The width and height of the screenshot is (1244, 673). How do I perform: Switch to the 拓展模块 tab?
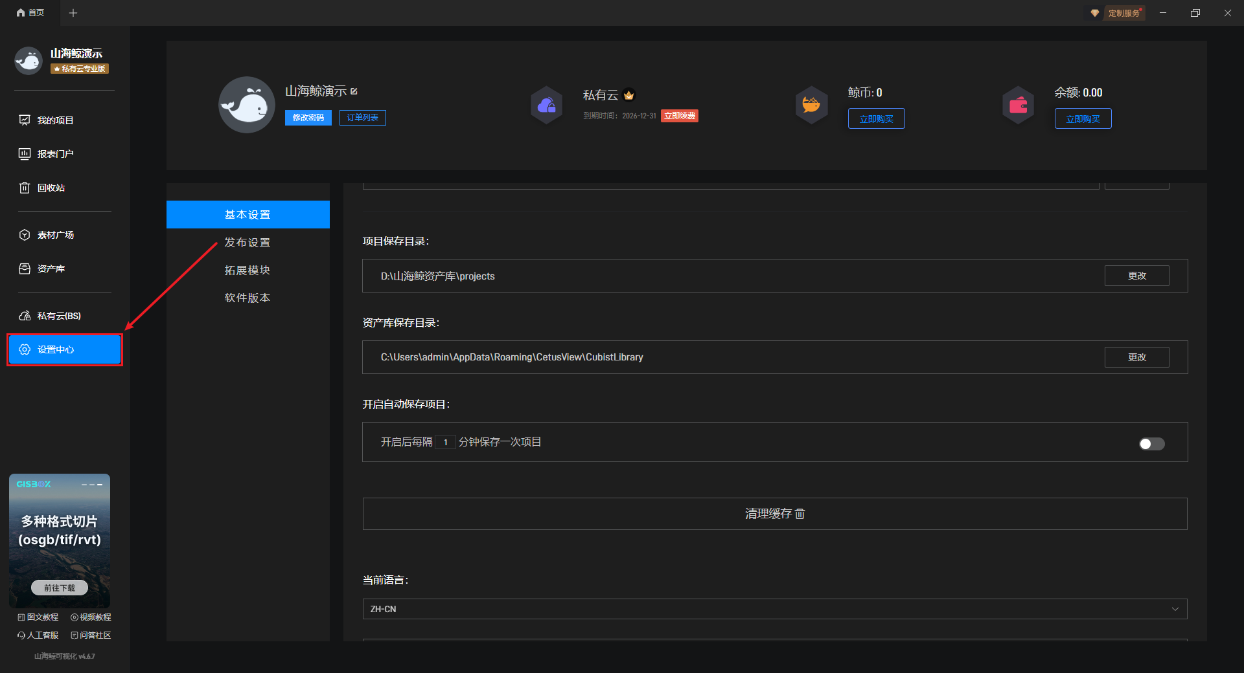(248, 270)
